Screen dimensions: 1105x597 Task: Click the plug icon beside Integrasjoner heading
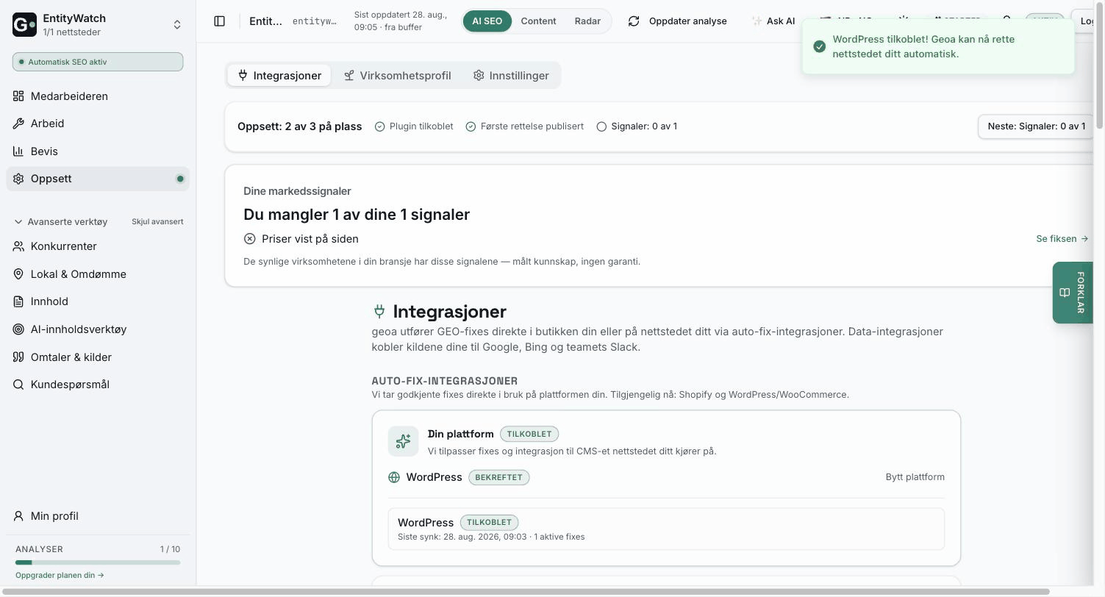[x=379, y=312]
